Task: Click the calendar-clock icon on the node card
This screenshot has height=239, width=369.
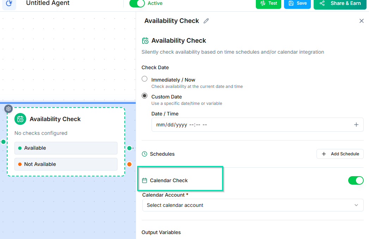Action: tap(20, 119)
